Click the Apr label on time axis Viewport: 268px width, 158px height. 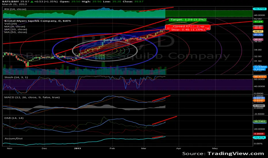pyautogui.click(x=179, y=149)
